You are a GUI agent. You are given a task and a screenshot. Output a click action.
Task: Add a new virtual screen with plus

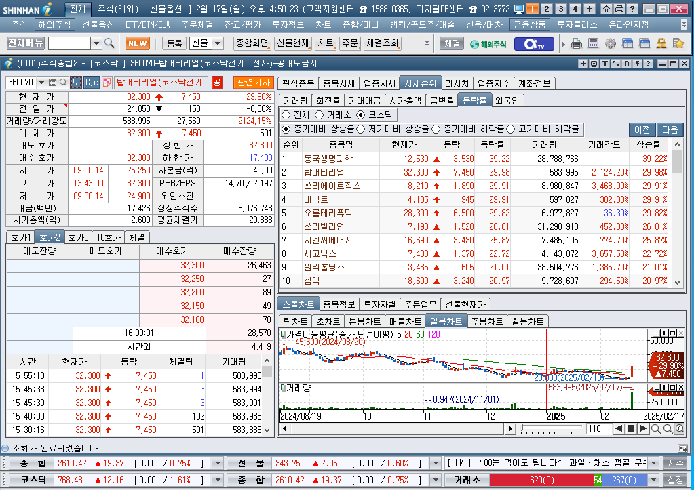(x=590, y=9)
